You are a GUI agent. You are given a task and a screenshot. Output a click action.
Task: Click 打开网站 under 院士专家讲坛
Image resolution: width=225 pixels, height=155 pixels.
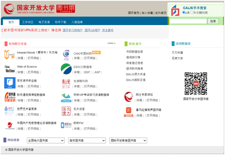coord(152,100)
